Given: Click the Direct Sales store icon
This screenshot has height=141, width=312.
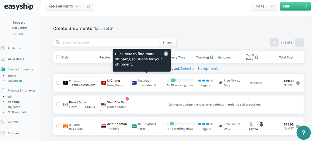Looking at the screenshot, I should [66, 105].
